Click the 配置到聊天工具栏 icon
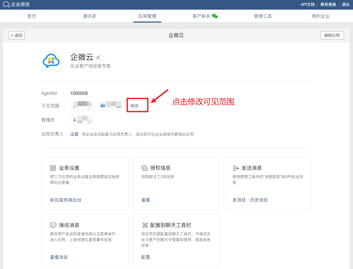Image resolution: width=353 pixels, height=269 pixels. 145,225
